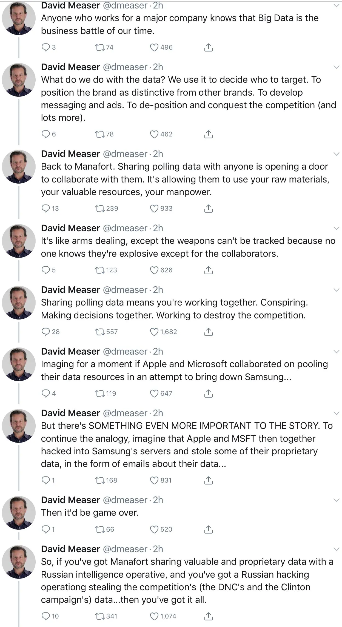Like the 'Then it'd be game over' tweet
The image size is (342, 627).
click(154, 529)
